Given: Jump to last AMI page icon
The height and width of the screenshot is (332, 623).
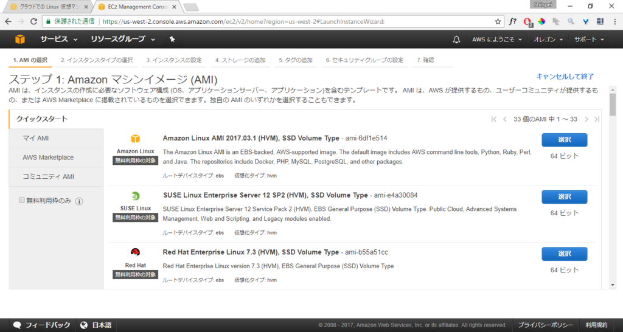Looking at the screenshot, I should (596, 119).
